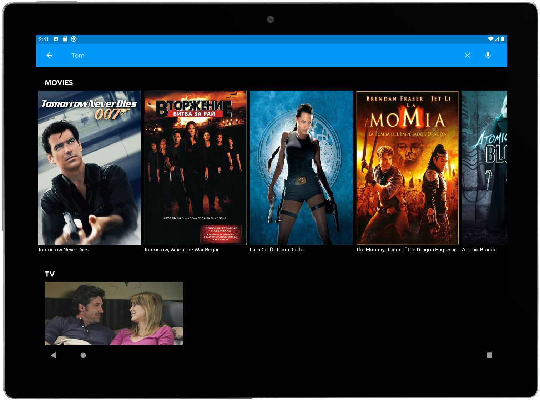The height and width of the screenshot is (402, 540).
Task: Click the 'Tomorrow Never Dies' title text
Action: [x=63, y=250]
